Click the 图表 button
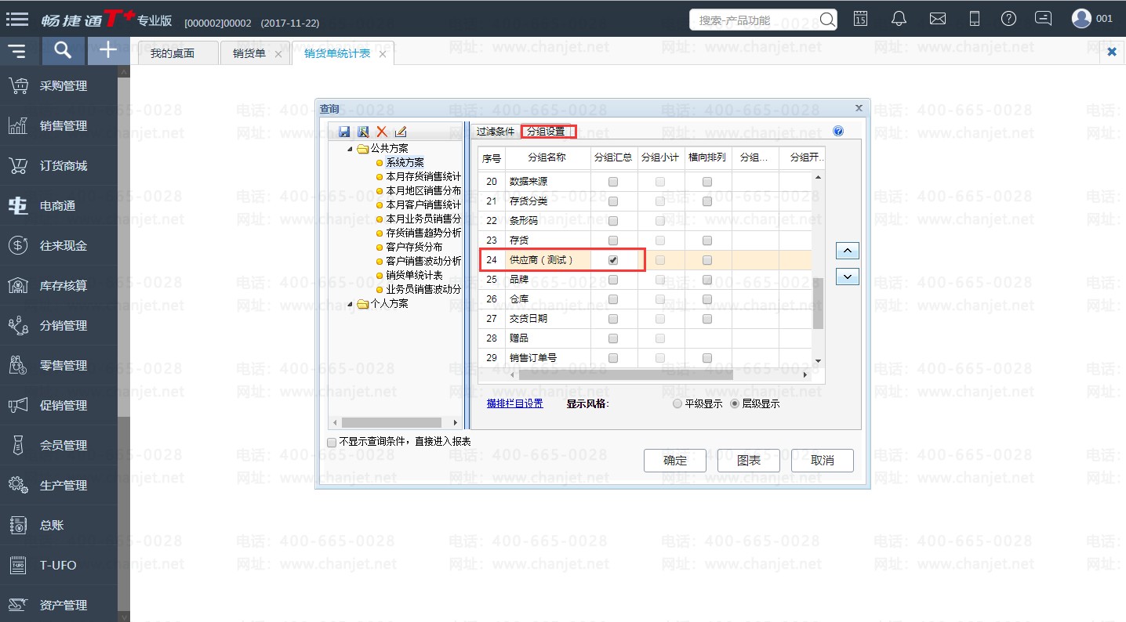The image size is (1126, 622). pos(749,461)
